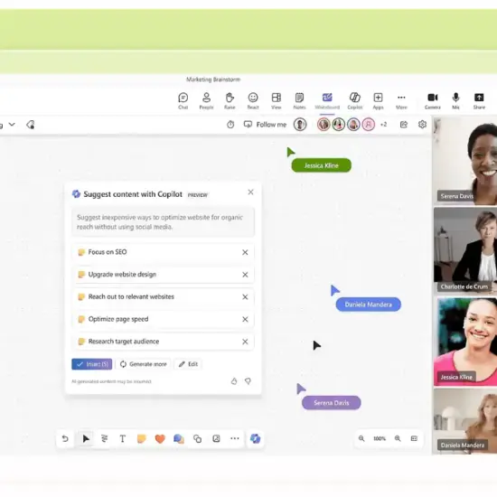Open the More options menu
497x497 pixels.
point(401,101)
